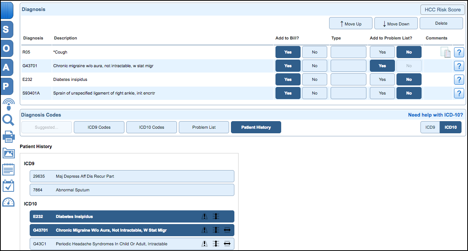The width and height of the screenshot is (468, 251).
Task: Click the help question mark for G43701
Action: click(459, 66)
